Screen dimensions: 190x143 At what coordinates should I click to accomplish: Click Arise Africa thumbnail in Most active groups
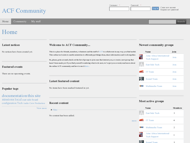pyautogui.click(x=141, y=135)
